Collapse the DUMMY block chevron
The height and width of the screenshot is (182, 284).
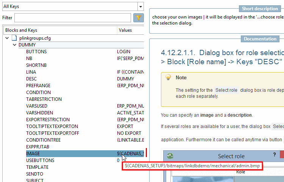click(x=15, y=45)
